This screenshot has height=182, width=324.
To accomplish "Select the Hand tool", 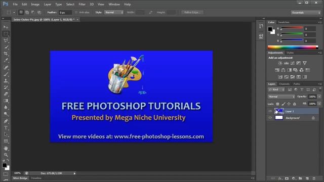I will (6, 148).
